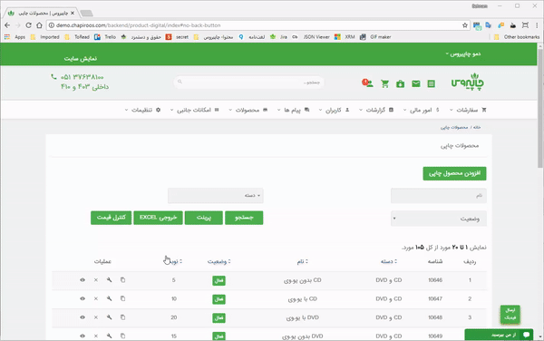This screenshot has width=544, height=341.
Task: Open the وضعیت status dropdown filter
Action: 439,219
